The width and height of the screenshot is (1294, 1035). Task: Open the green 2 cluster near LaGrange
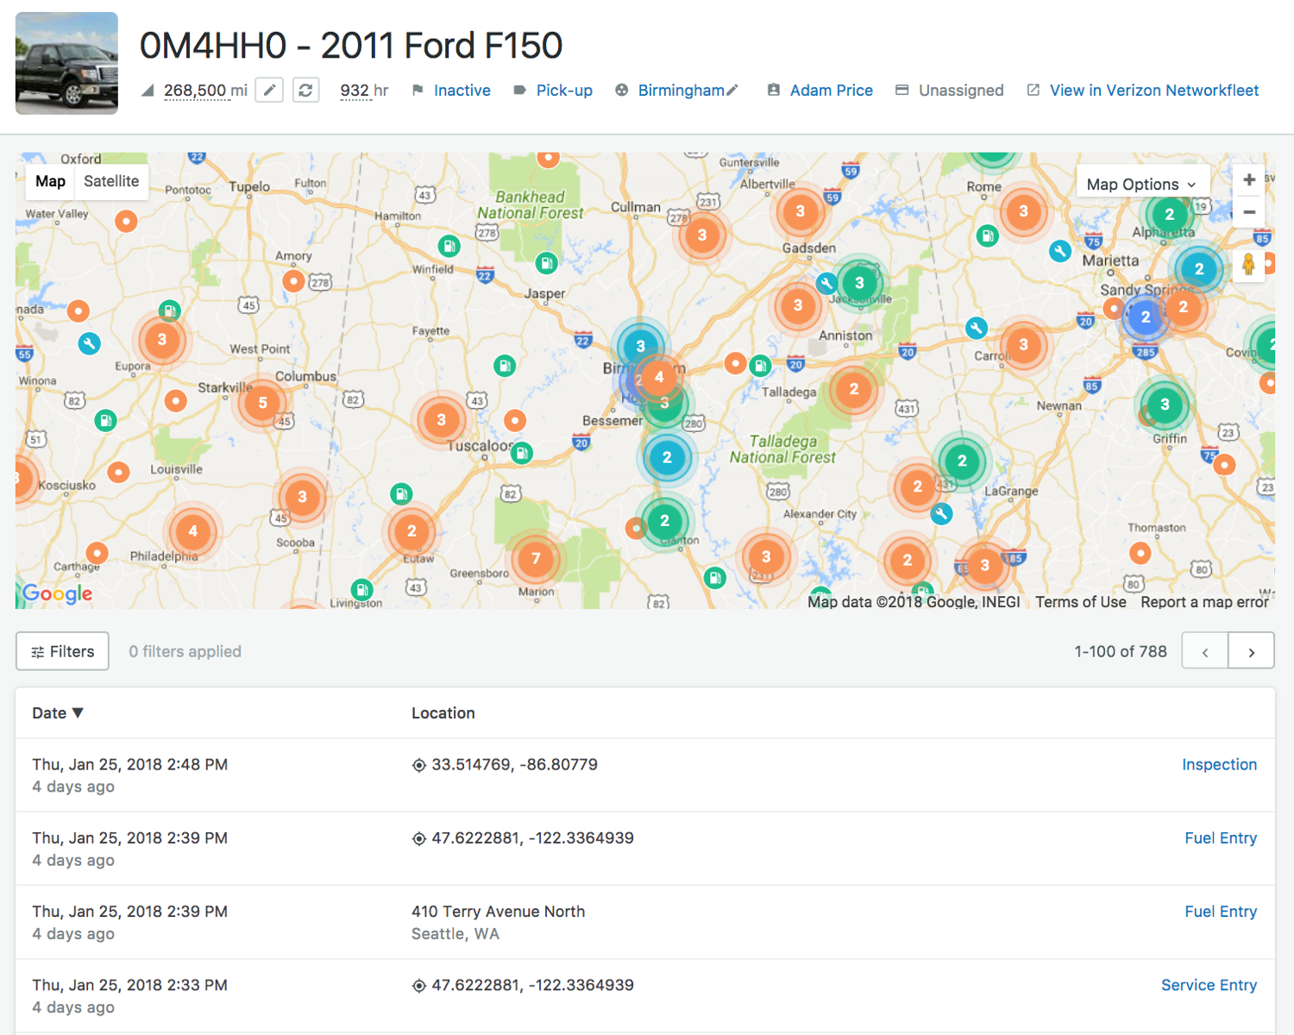(962, 461)
